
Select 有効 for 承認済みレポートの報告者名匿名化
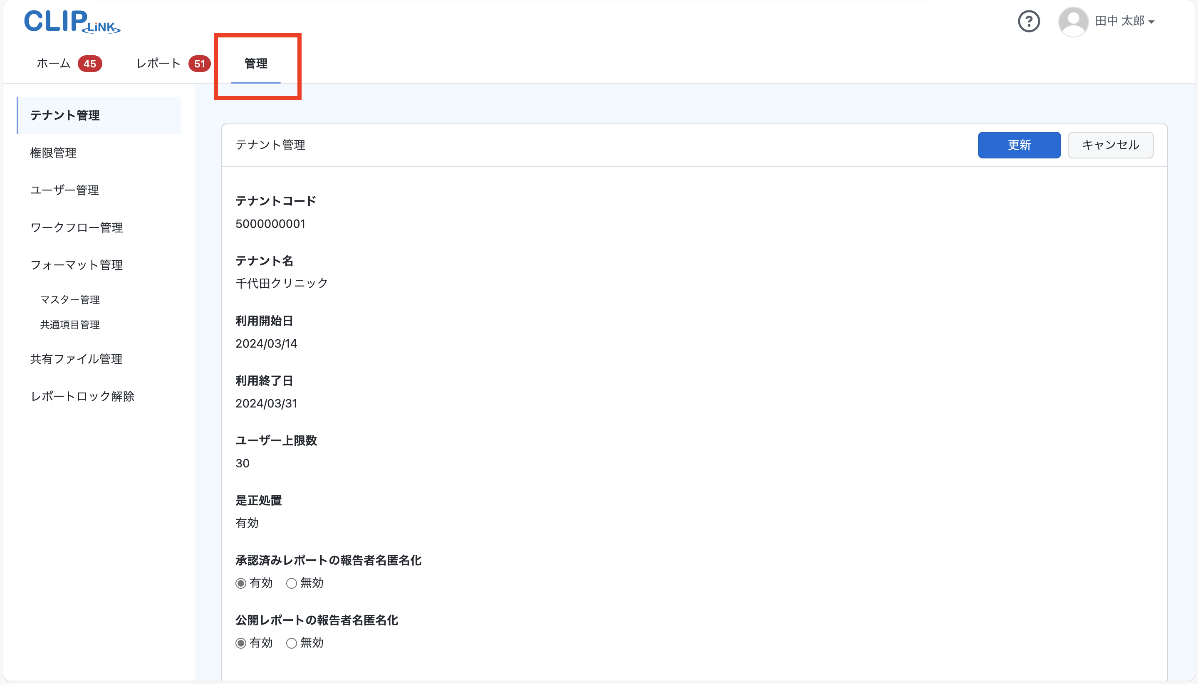tap(241, 583)
